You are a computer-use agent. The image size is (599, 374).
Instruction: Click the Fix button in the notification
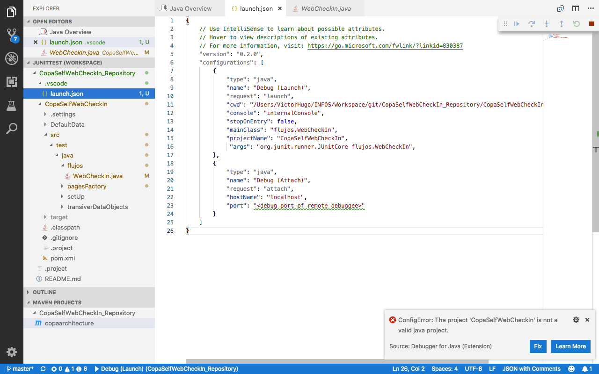click(x=538, y=346)
